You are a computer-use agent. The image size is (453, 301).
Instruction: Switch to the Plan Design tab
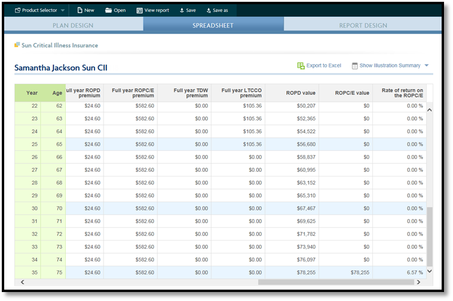pos(74,25)
